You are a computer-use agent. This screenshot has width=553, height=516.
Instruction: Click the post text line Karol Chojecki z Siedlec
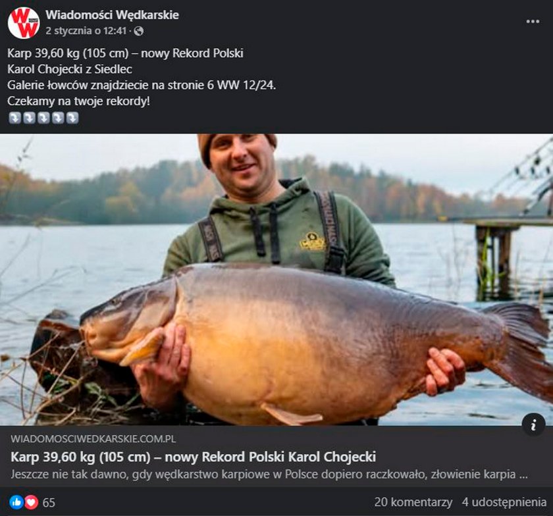coord(70,69)
